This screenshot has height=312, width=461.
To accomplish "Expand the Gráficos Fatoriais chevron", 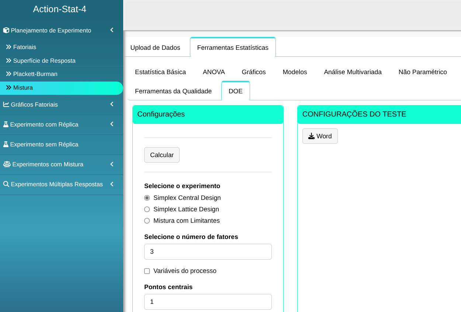I will [112, 105].
